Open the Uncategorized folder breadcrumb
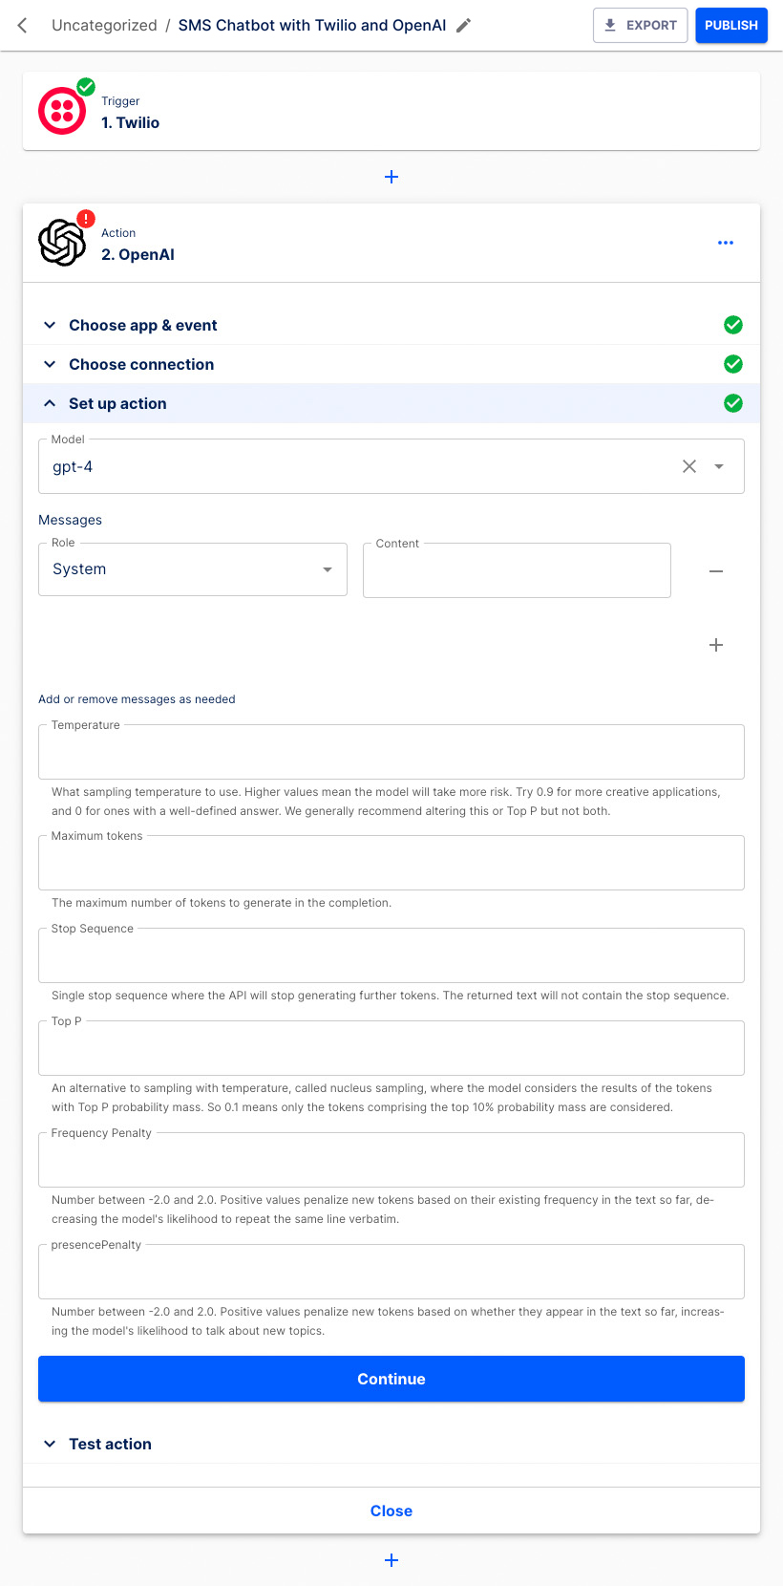Image resolution: width=783 pixels, height=1586 pixels. pos(104,25)
